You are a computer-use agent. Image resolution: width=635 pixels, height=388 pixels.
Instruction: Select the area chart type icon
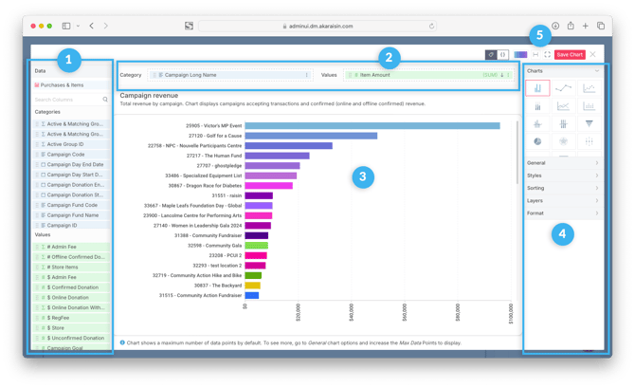tap(563, 106)
